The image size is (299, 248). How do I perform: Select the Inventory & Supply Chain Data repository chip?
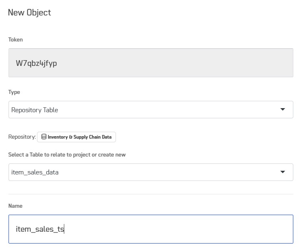coord(76,137)
